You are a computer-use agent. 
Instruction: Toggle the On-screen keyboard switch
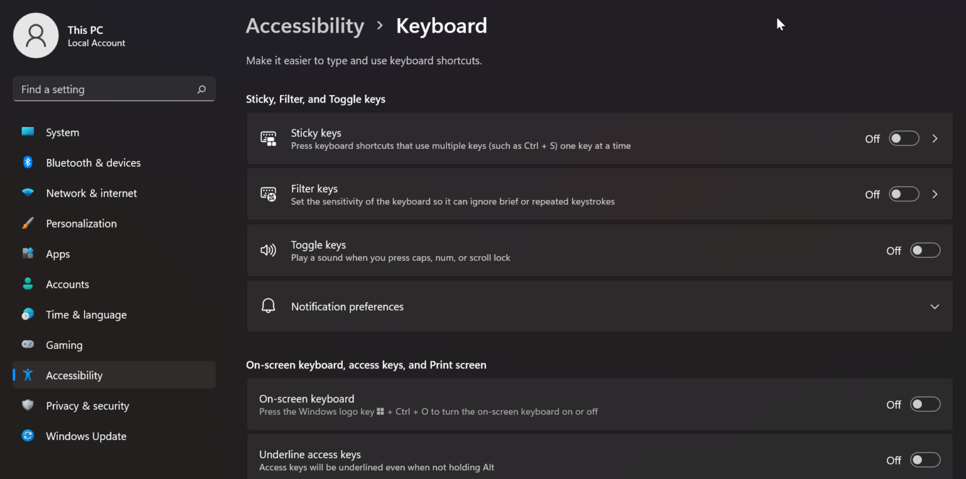(x=924, y=404)
